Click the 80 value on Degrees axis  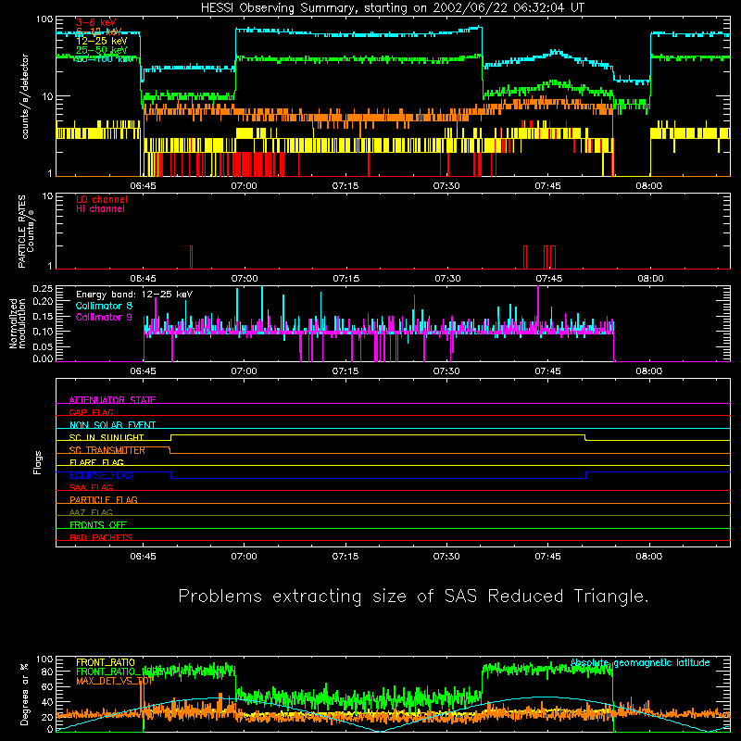[47, 672]
